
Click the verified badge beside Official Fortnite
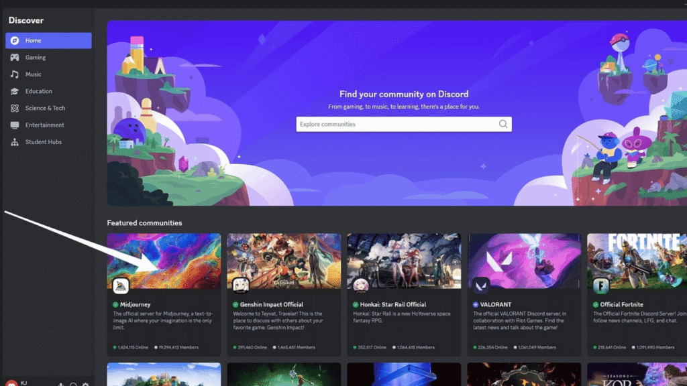click(596, 305)
